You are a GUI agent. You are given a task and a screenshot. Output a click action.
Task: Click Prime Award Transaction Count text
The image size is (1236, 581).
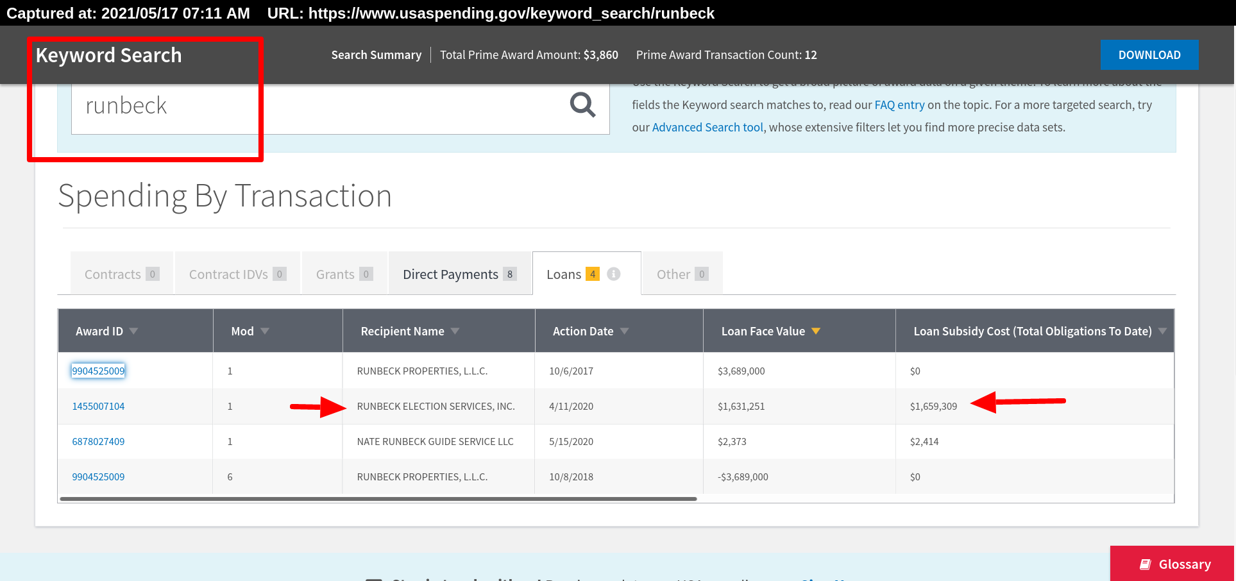click(x=727, y=55)
